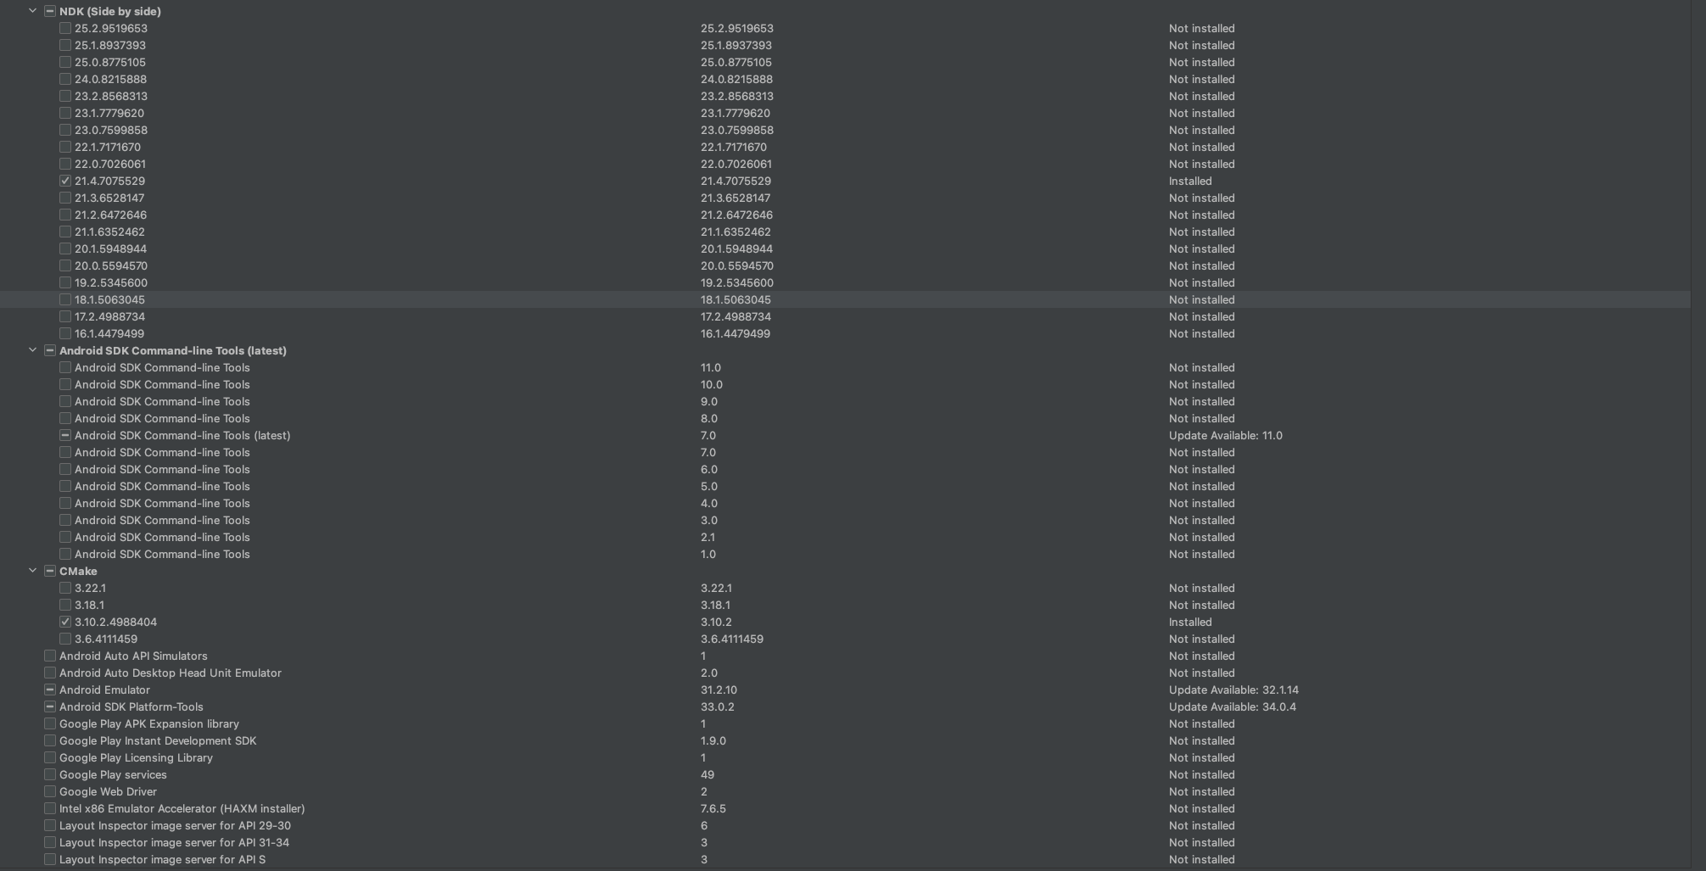Check Command-line Tools version 5.0 checkbox
Screen dimensions: 1706x871
pyautogui.click(x=65, y=486)
